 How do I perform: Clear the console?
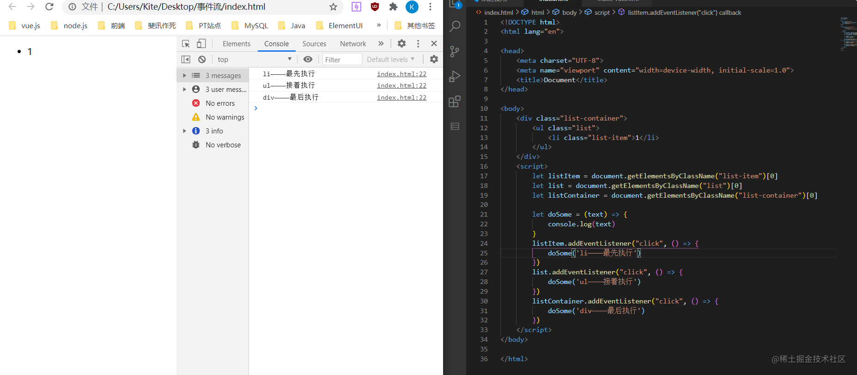(202, 59)
